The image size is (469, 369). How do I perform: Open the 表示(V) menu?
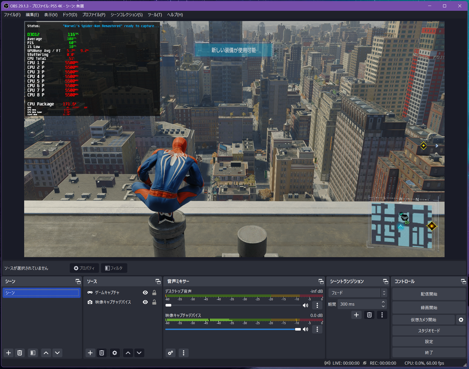[51, 15]
